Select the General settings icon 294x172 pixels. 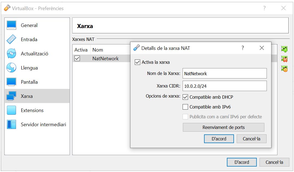11,25
